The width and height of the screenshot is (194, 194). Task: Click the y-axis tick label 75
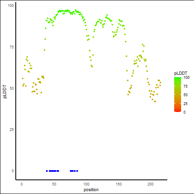point(12,47)
